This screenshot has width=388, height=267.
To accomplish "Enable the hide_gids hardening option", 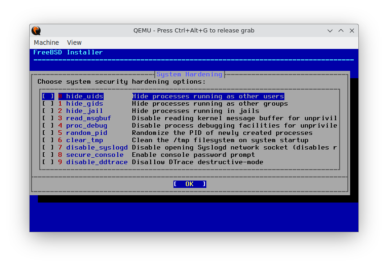I will click(x=47, y=103).
